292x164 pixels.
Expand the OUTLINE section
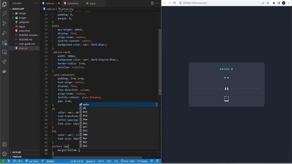(x=16, y=152)
